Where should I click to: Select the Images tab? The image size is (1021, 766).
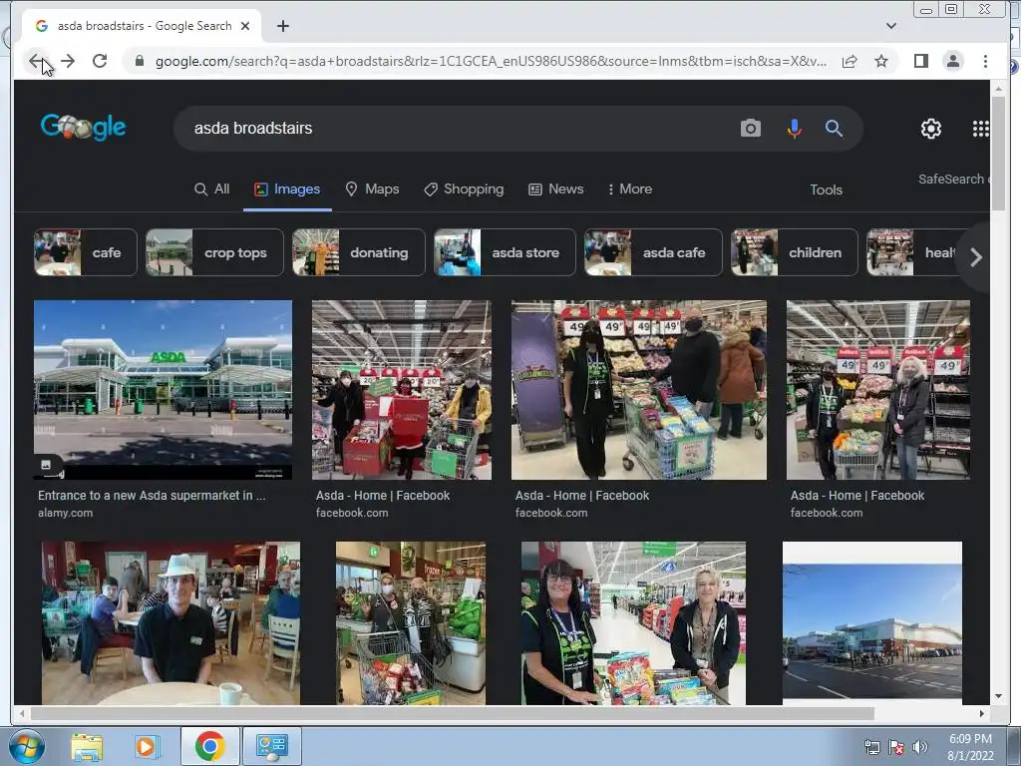coord(287,189)
